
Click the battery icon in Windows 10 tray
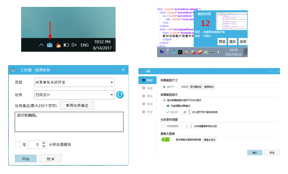(x=66, y=45)
